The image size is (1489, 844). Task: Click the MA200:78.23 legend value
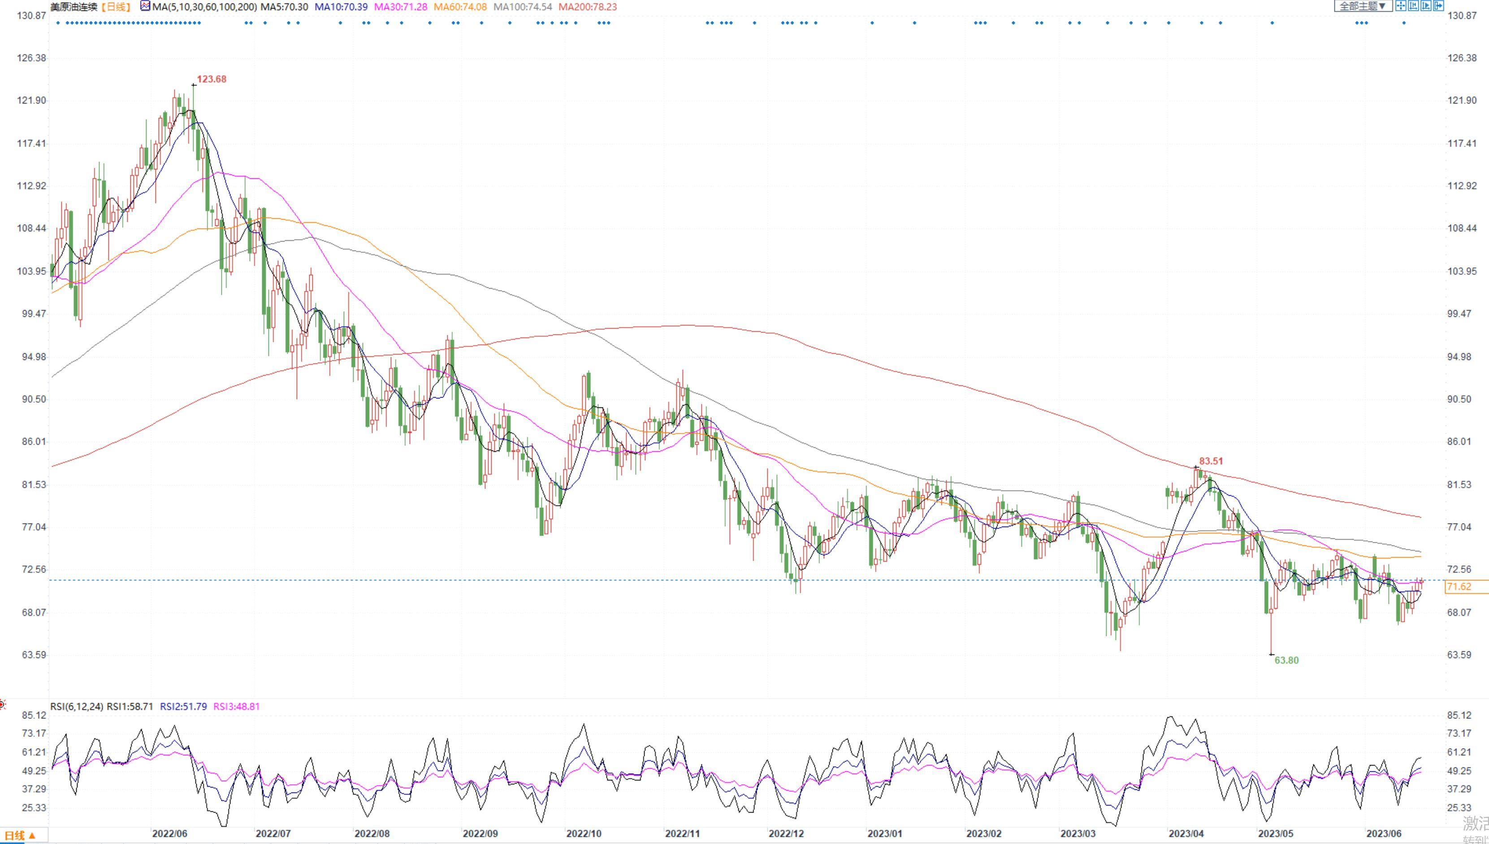coord(587,7)
